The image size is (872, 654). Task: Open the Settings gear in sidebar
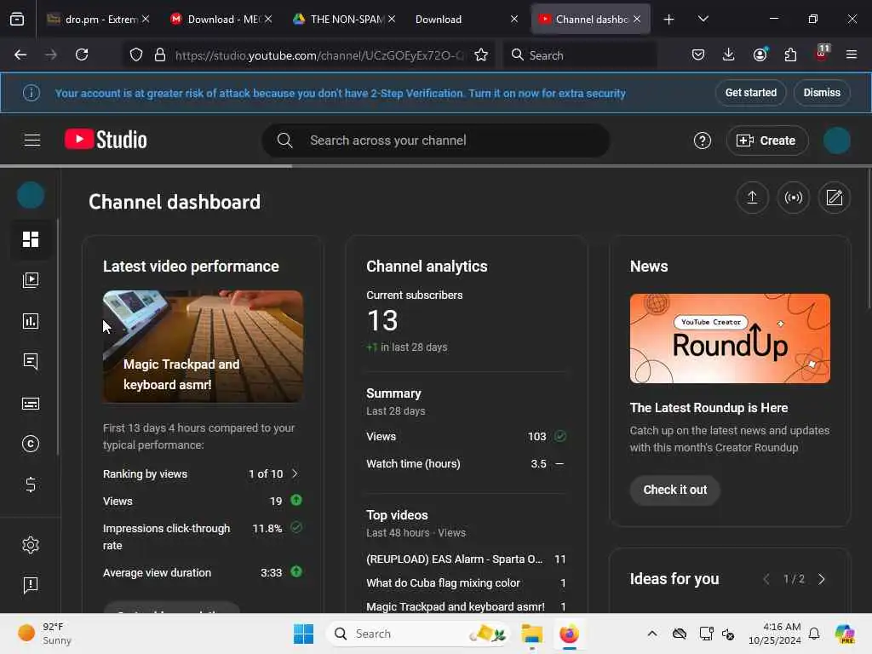tap(31, 545)
